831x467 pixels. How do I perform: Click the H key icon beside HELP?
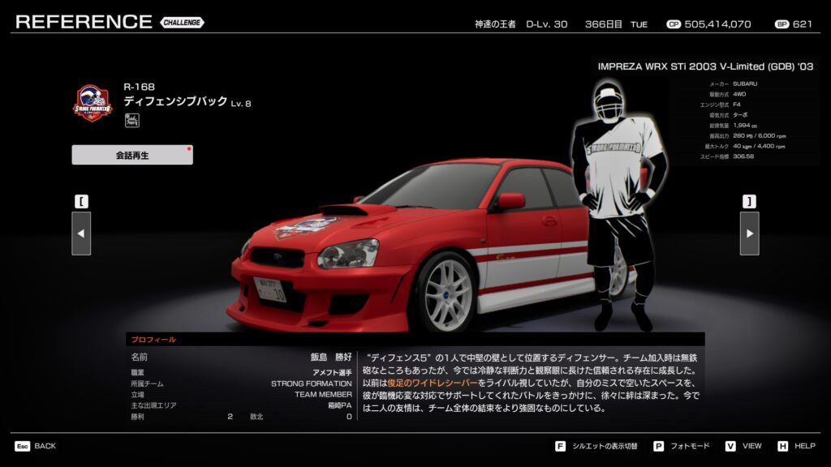pyautogui.click(x=782, y=446)
